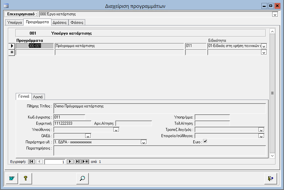
Task: Toggle the Euro checkbox
Action: (x=205, y=141)
